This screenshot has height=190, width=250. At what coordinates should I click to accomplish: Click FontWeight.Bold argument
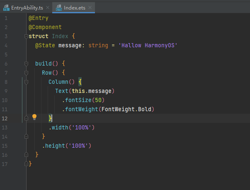126,109
